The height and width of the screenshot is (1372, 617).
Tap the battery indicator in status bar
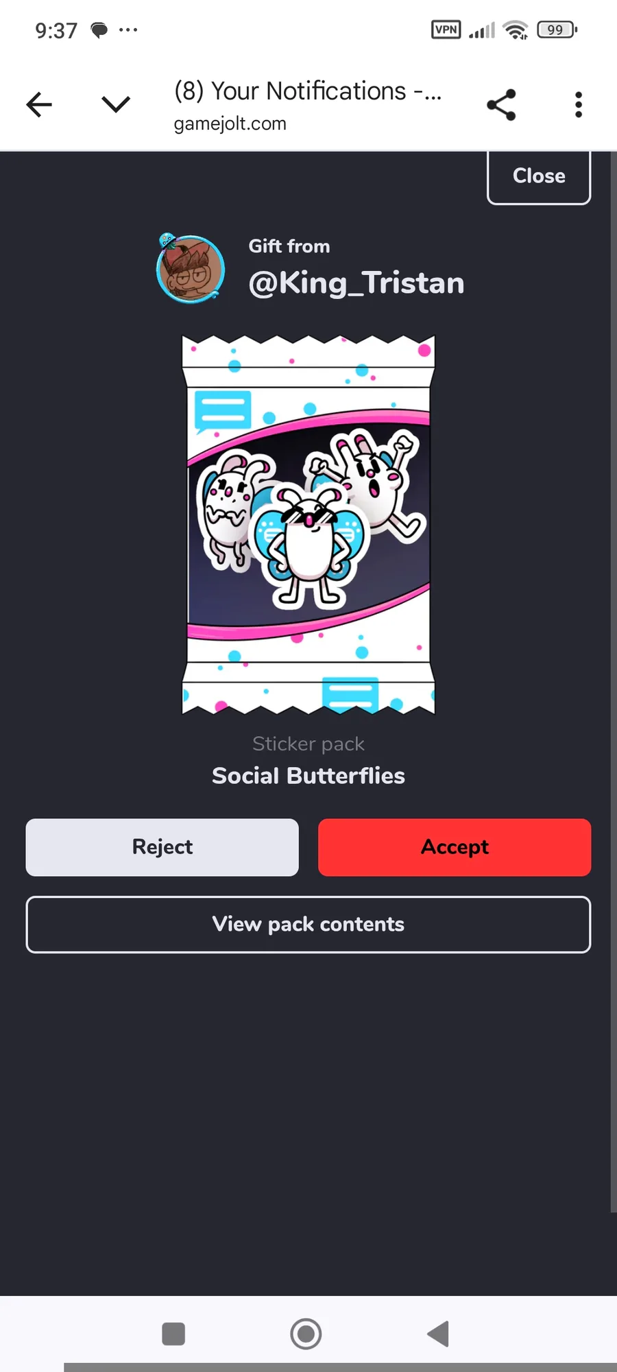coord(557,29)
